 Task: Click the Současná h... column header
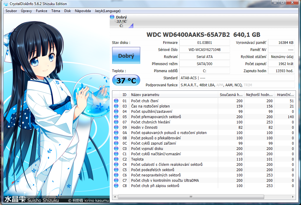(x=231, y=95)
